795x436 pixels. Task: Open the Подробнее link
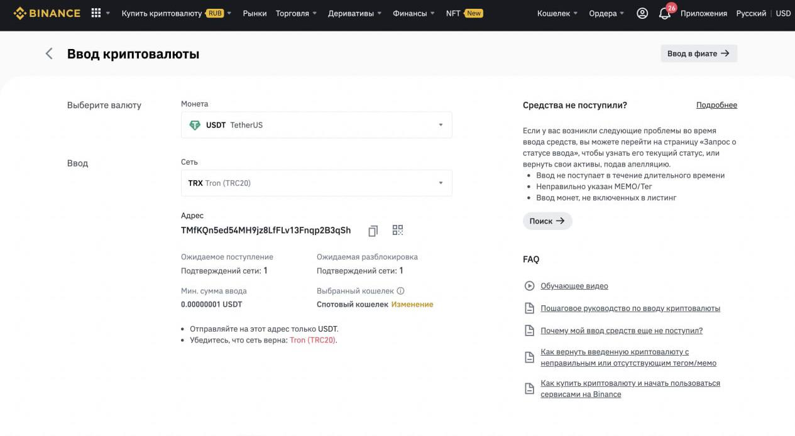[716, 105]
